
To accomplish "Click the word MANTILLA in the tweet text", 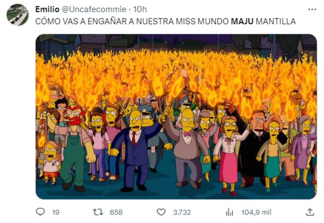I will [x=276, y=21].
